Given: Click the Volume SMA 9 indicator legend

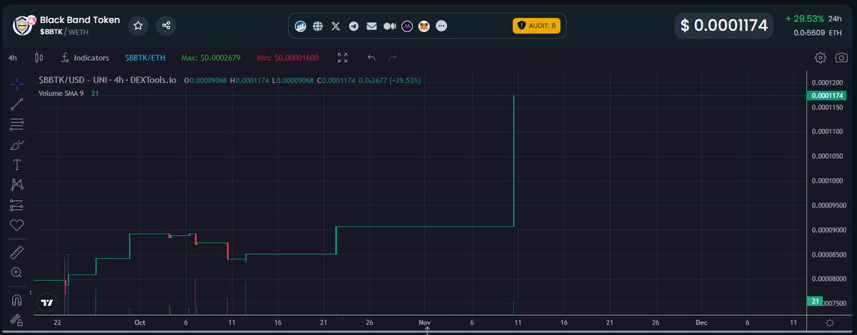Looking at the screenshot, I should pos(61,93).
